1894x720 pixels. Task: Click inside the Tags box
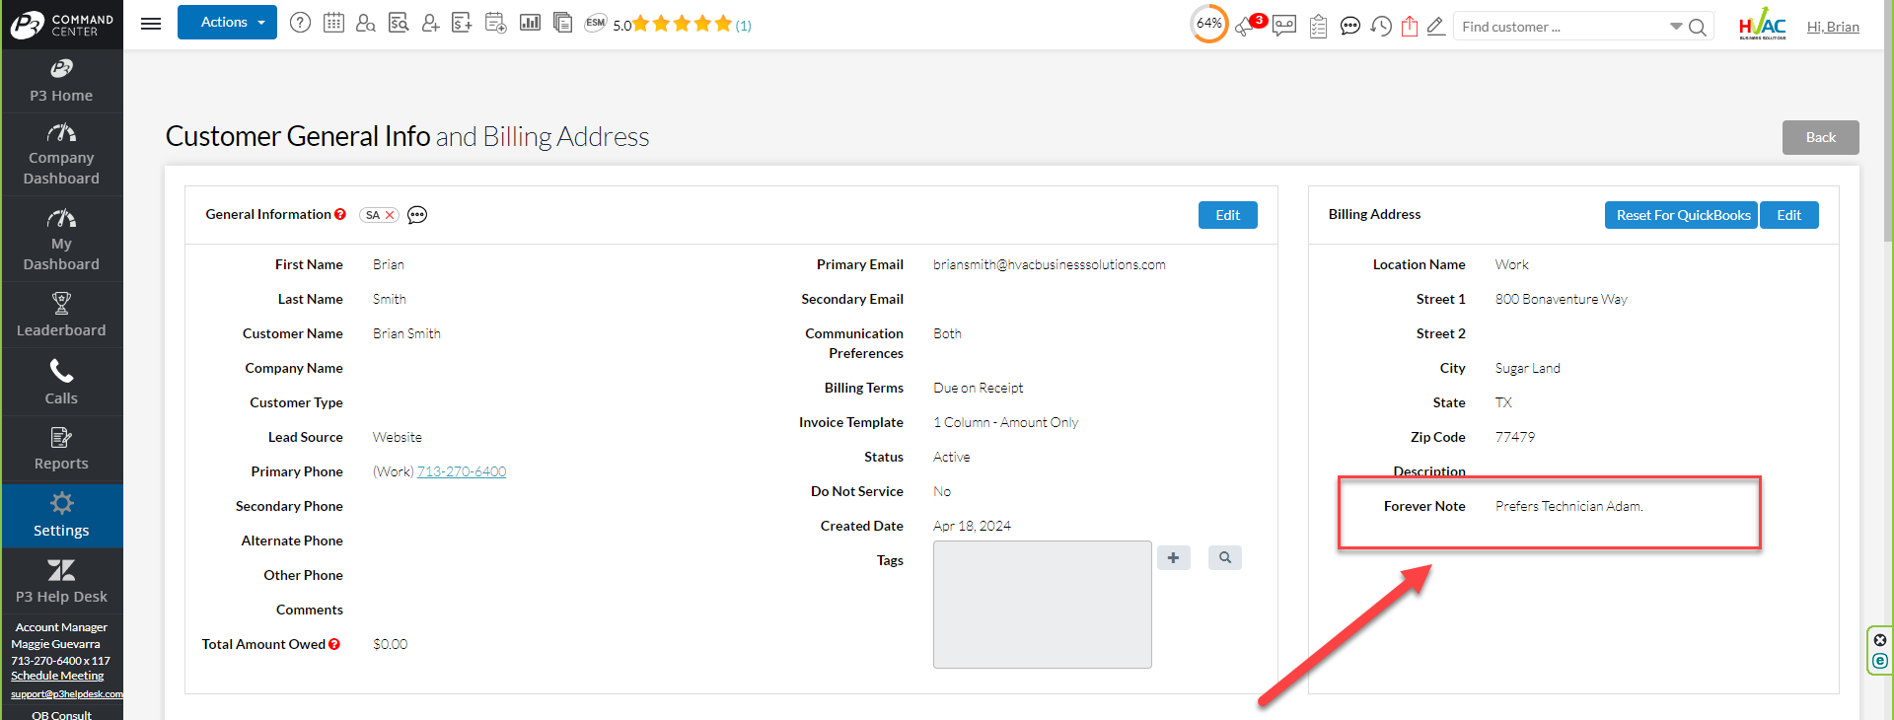(1043, 605)
